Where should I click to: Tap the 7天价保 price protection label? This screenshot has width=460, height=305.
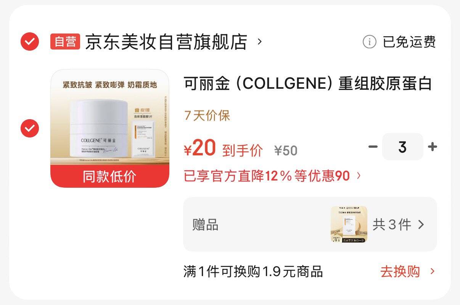pyautogui.click(x=207, y=115)
